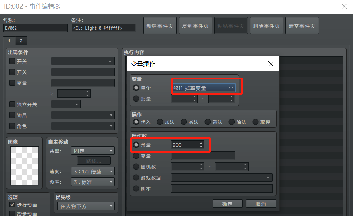This screenshot has width=353, height=216.
Task: Edit the 备注 field with CL: Light
Action: coord(103,28)
